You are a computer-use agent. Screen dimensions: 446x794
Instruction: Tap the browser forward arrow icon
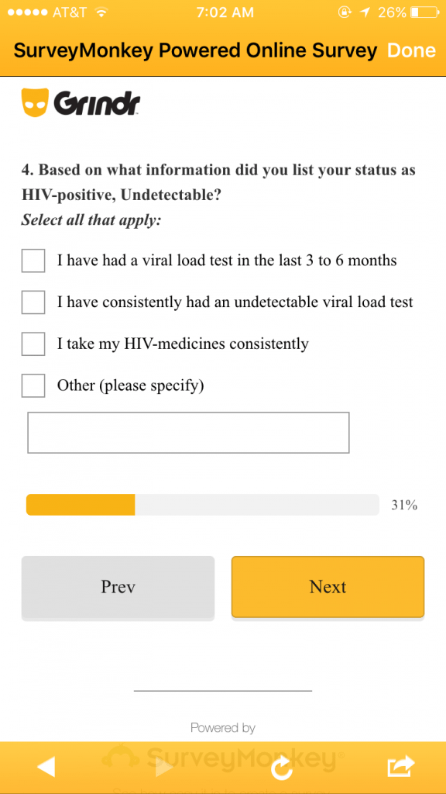pos(164,768)
